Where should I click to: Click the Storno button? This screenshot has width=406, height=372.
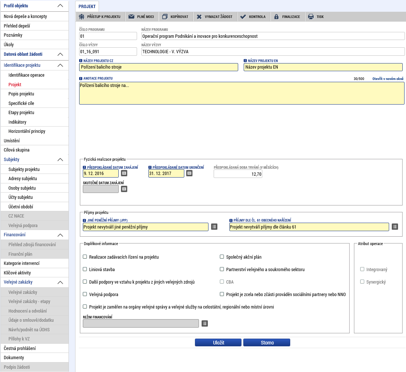click(x=267, y=342)
